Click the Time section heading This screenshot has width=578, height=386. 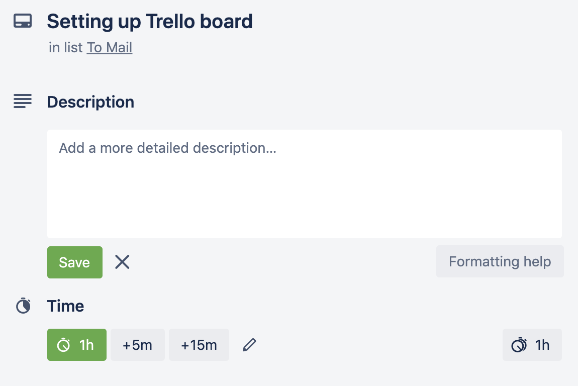point(65,306)
